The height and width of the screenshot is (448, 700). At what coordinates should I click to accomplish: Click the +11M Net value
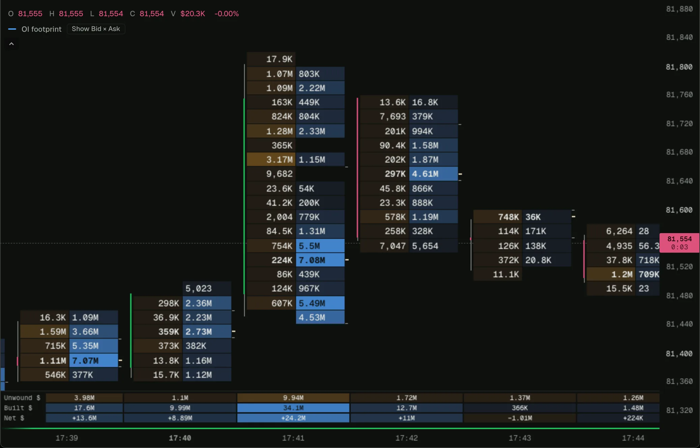pos(406,418)
